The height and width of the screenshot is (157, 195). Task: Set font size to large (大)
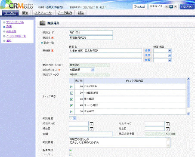(x=175, y=6)
